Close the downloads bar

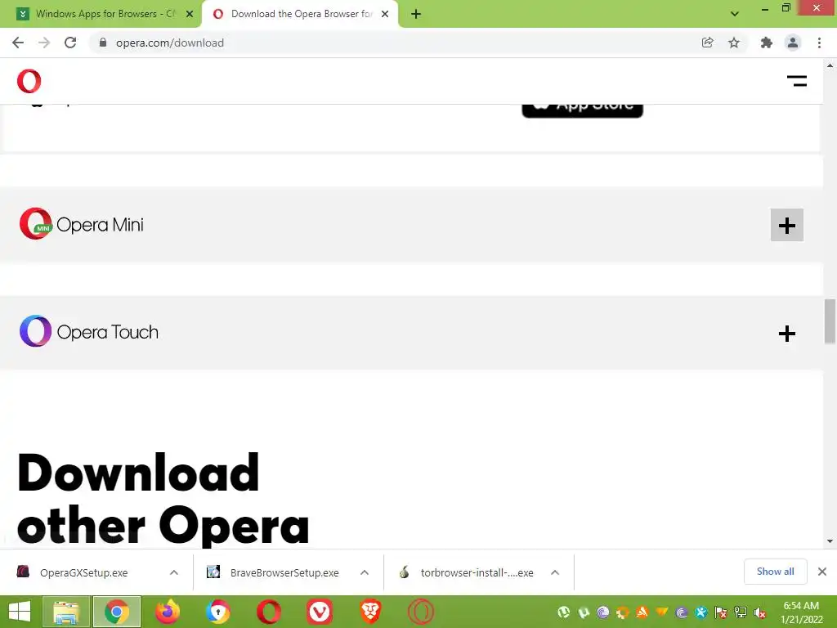[x=822, y=572]
